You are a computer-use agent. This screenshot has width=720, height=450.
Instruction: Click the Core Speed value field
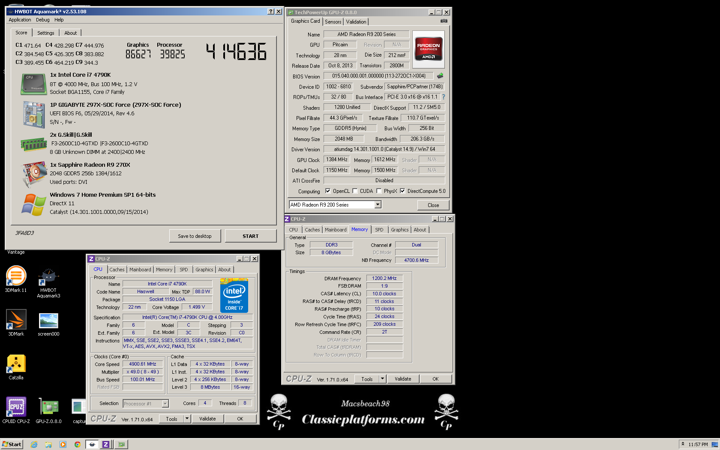pos(143,364)
